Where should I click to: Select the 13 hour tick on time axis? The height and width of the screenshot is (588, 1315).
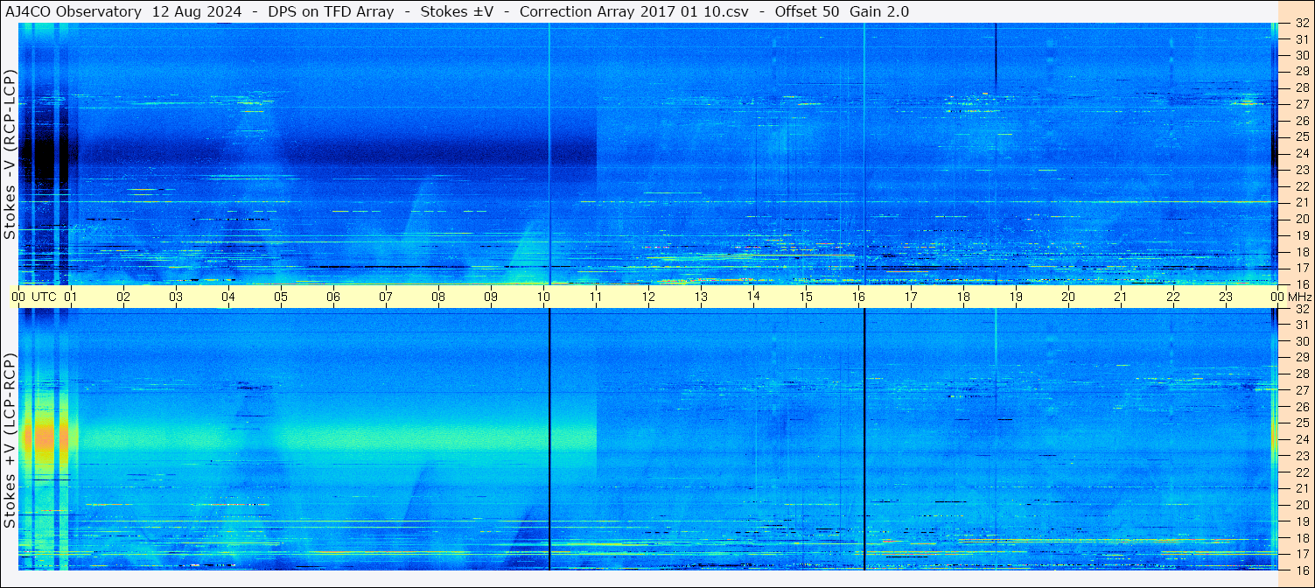701,297
